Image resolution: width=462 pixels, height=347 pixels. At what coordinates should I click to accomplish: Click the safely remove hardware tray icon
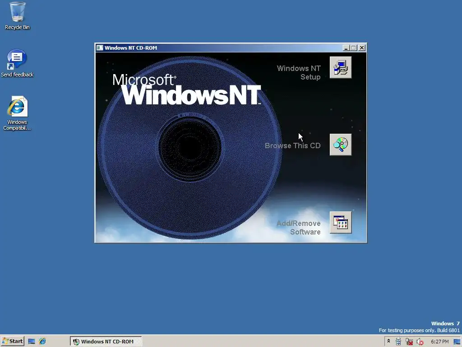pos(398,342)
